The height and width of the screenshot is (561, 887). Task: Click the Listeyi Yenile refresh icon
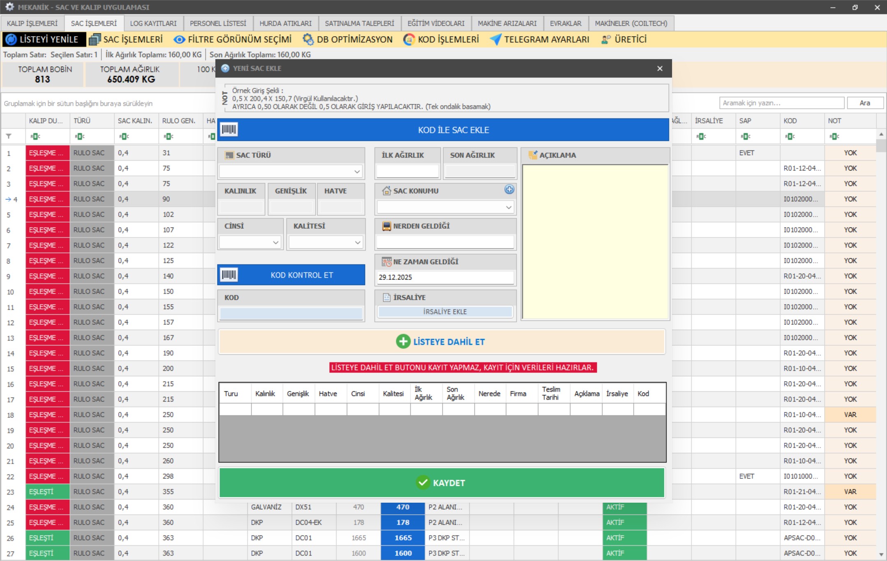click(x=12, y=39)
